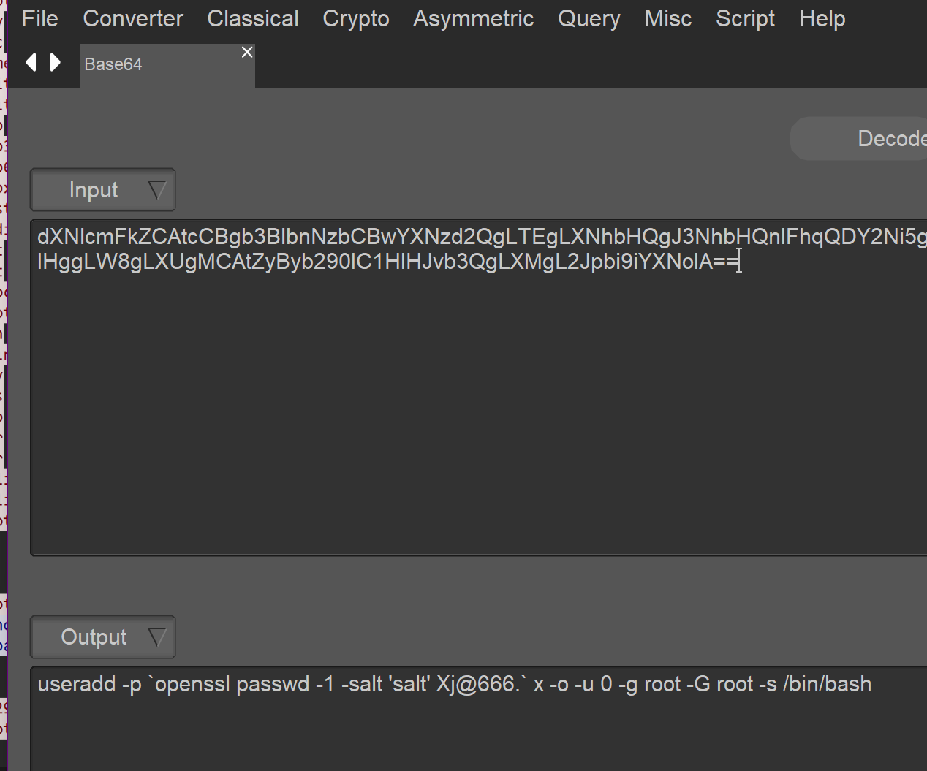
Task: Open the Asymmetric menu
Action: (x=473, y=18)
